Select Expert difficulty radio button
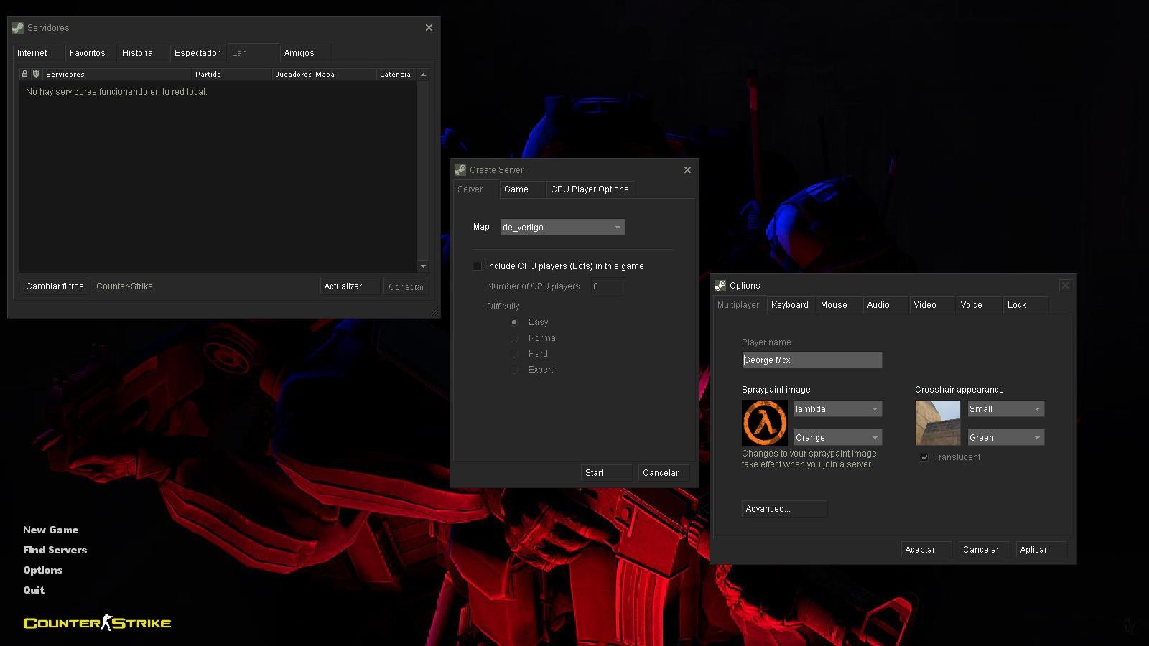The image size is (1149, 646). point(514,370)
